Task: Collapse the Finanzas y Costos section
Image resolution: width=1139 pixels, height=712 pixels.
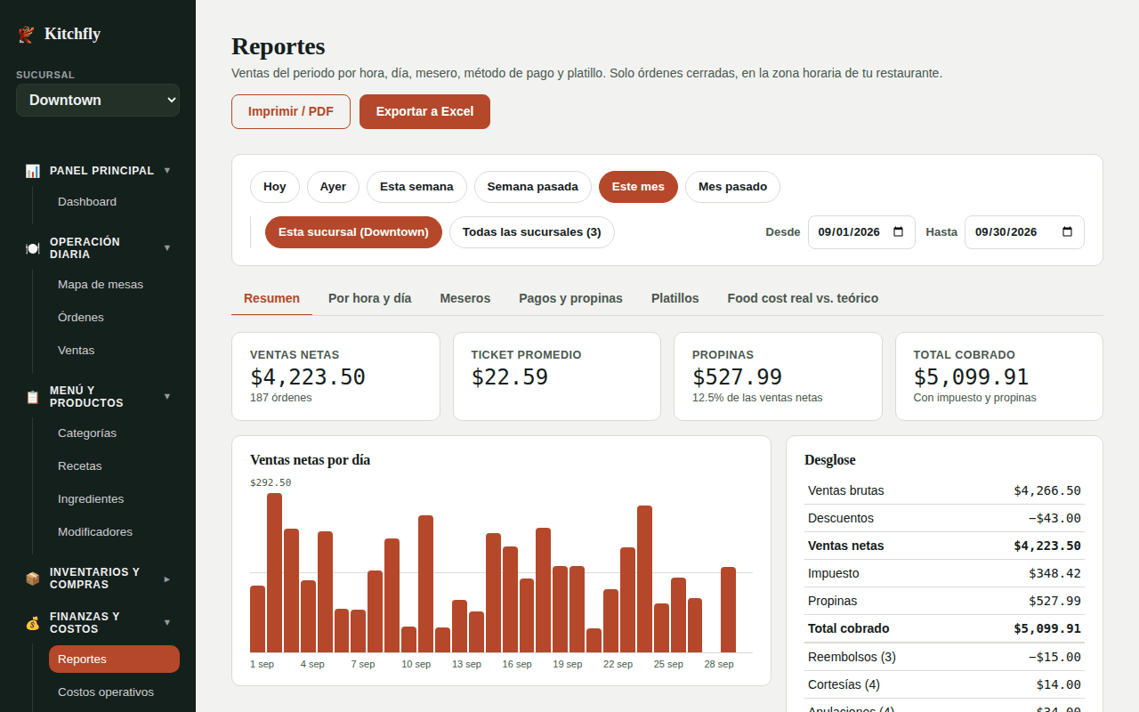Action: [167, 623]
